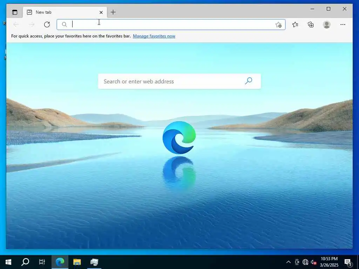359x269 pixels.
Task: Open the tab actions menu icon
Action: coord(15,12)
